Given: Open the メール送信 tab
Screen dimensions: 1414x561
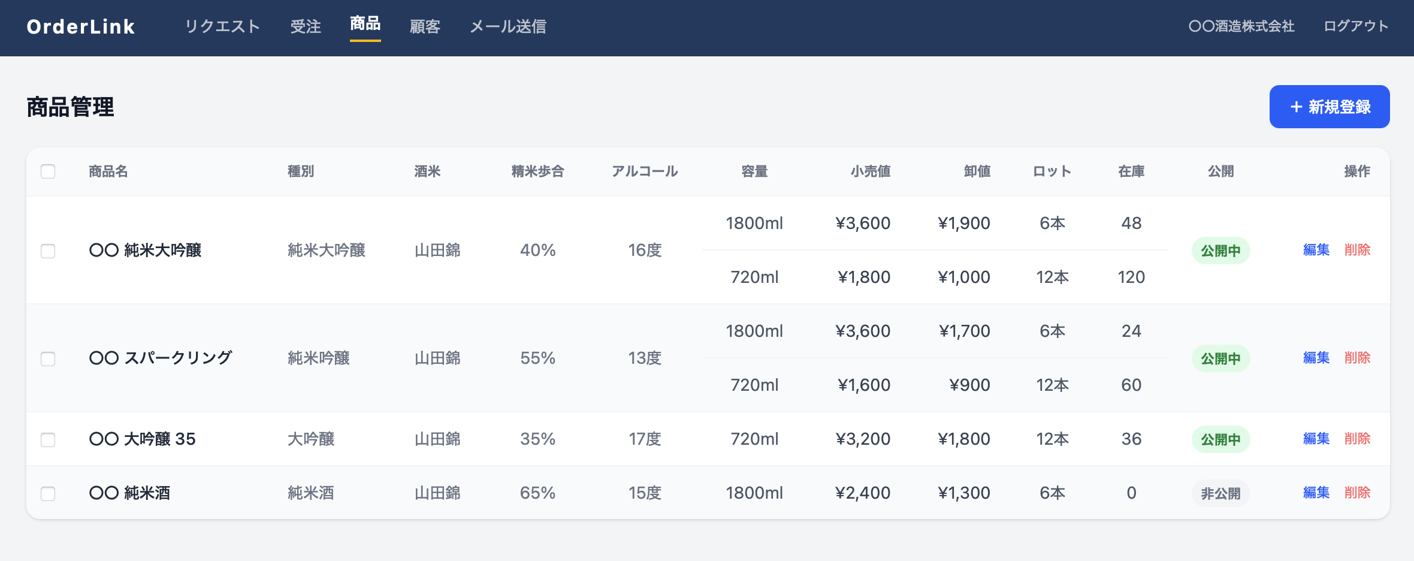Looking at the screenshot, I should 508,26.
